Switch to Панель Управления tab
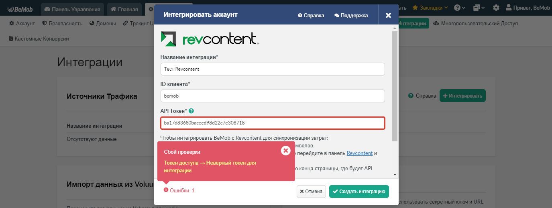Viewport: 552px width, 208px height. (x=72, y=9)
